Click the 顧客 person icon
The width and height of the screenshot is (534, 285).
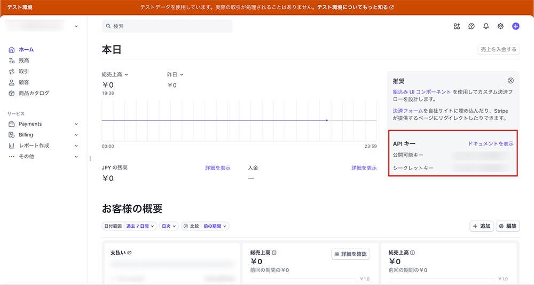(x=12, y=82)
